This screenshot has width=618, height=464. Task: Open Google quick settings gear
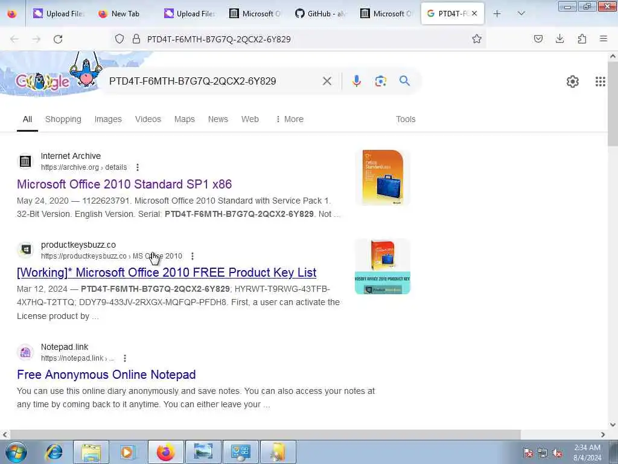[573, 82]
